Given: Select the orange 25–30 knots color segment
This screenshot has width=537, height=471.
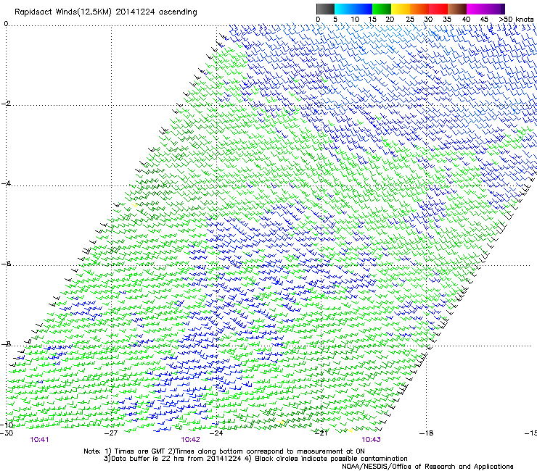Looking at the screenshot, I should [419, 9].
